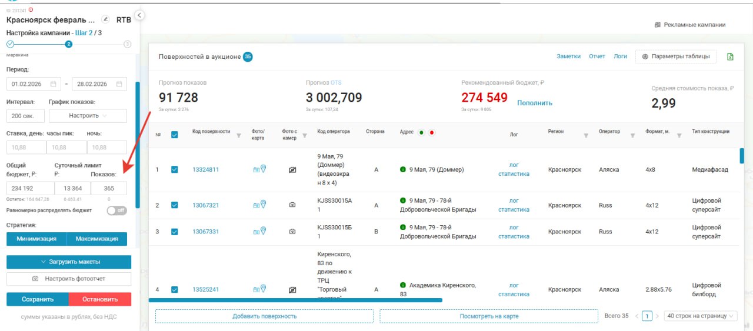Click Настроить фотоотчет button
Viewport: 753px width, 331px height.
pyautogui.click(x=69, y=278)
